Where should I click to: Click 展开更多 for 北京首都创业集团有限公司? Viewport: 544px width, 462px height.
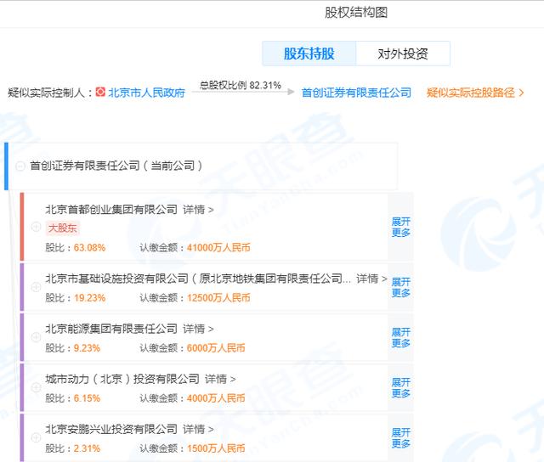coord(400,227)
